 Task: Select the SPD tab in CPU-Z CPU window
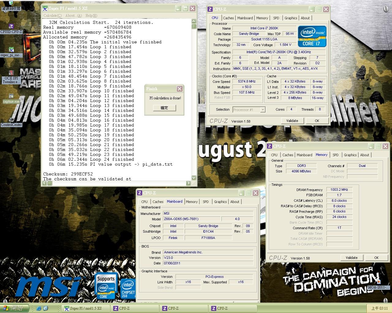coord(276,18)
